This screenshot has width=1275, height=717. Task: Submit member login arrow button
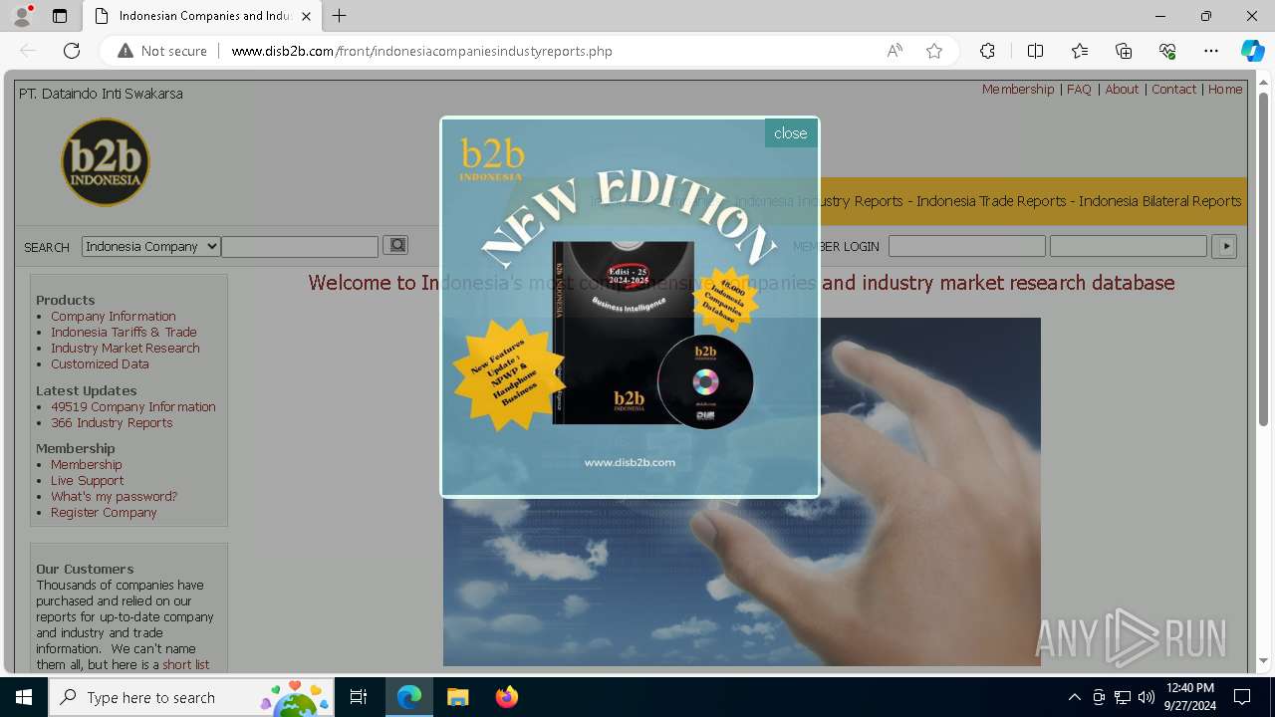click(1224, 246)
